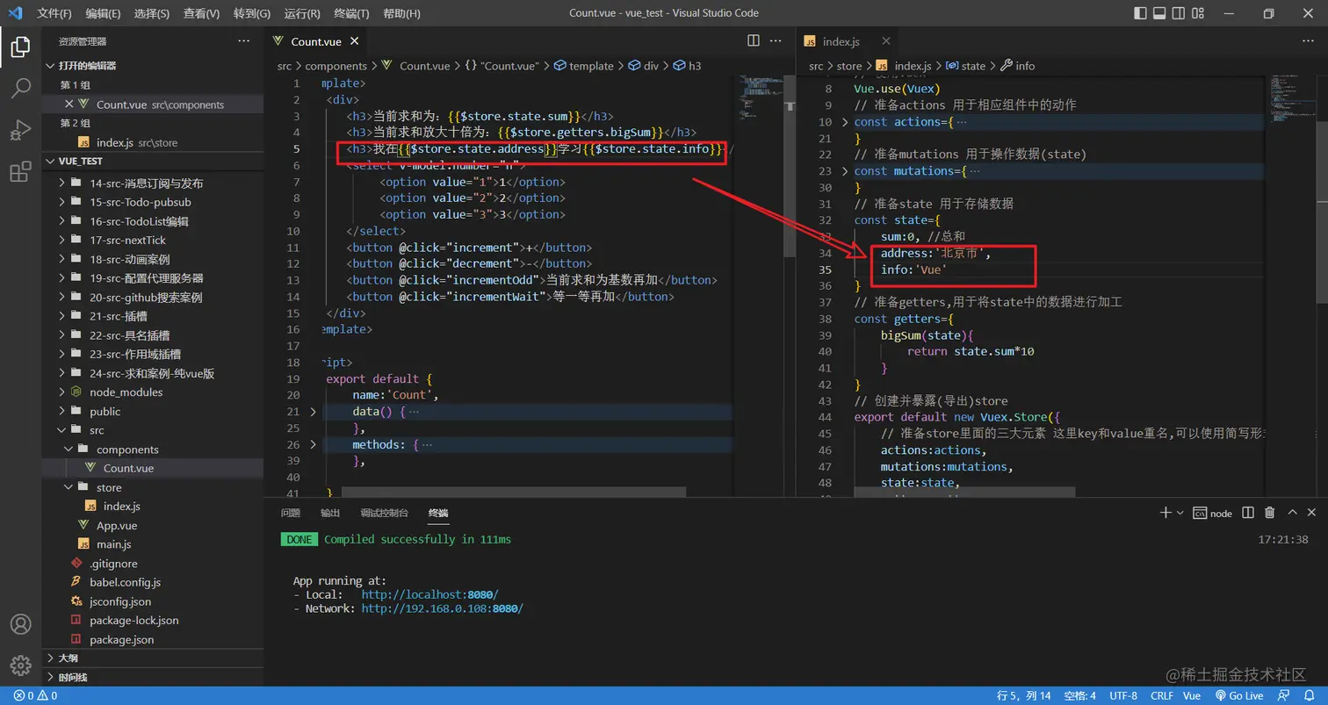The height and width of the screenshot is (705, 1328).
Task: Close the terminal panel
Action: tap(1312, 513)
